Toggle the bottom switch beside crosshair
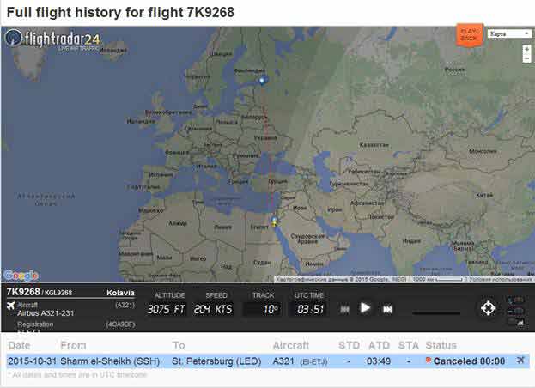 point(515,320)
